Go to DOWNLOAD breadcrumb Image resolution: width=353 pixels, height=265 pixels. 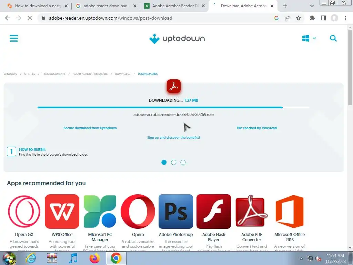click(x=123, y=74)
